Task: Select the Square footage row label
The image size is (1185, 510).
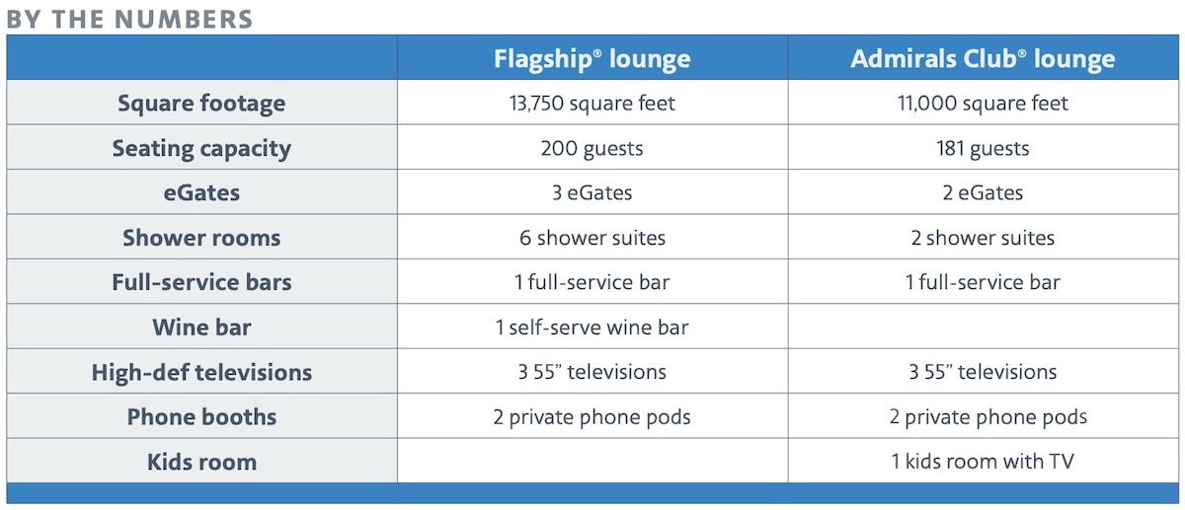Action: click(201, 104)
